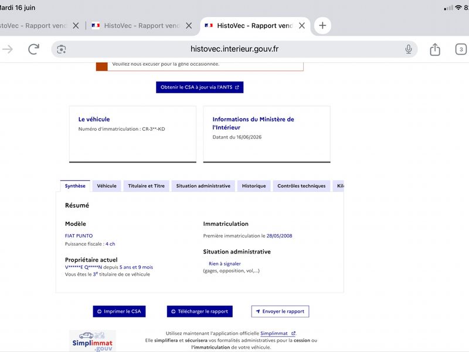
Task: Switch to Situation administrative tab
Action: (x=203, y=186)
